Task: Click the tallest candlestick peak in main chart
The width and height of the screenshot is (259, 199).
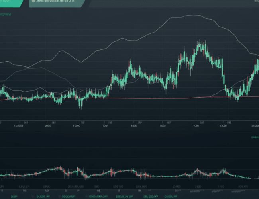Action: 200,43
